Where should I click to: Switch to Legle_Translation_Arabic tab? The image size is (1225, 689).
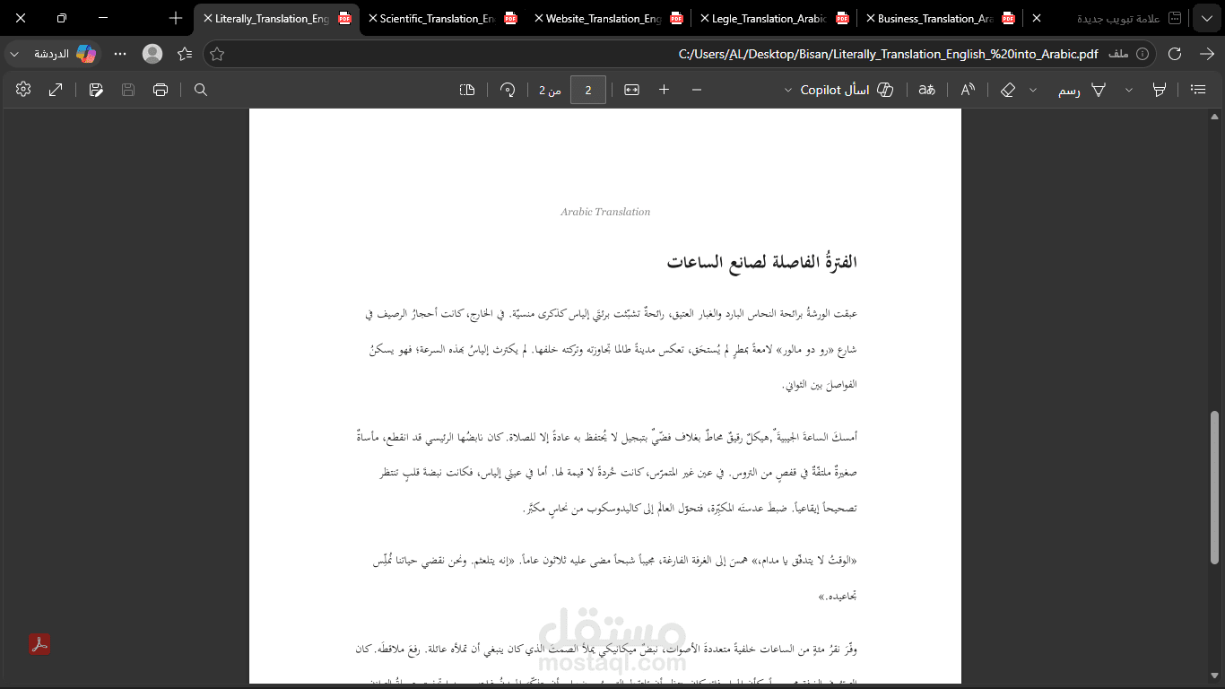[x=773, y=18]
